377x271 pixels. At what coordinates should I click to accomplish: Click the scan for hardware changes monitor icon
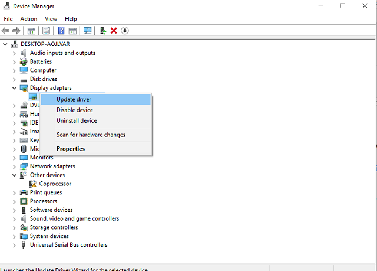click(x=88, y=31)
